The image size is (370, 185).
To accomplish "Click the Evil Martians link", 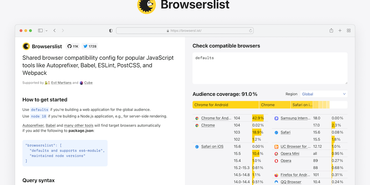I will pyautogui.click(x=61, y=83).
